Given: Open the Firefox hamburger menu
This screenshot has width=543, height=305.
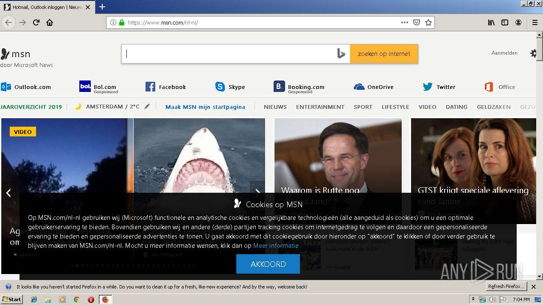Looking at the screenshot, I should pyautogui.click(x=535, y=22).
